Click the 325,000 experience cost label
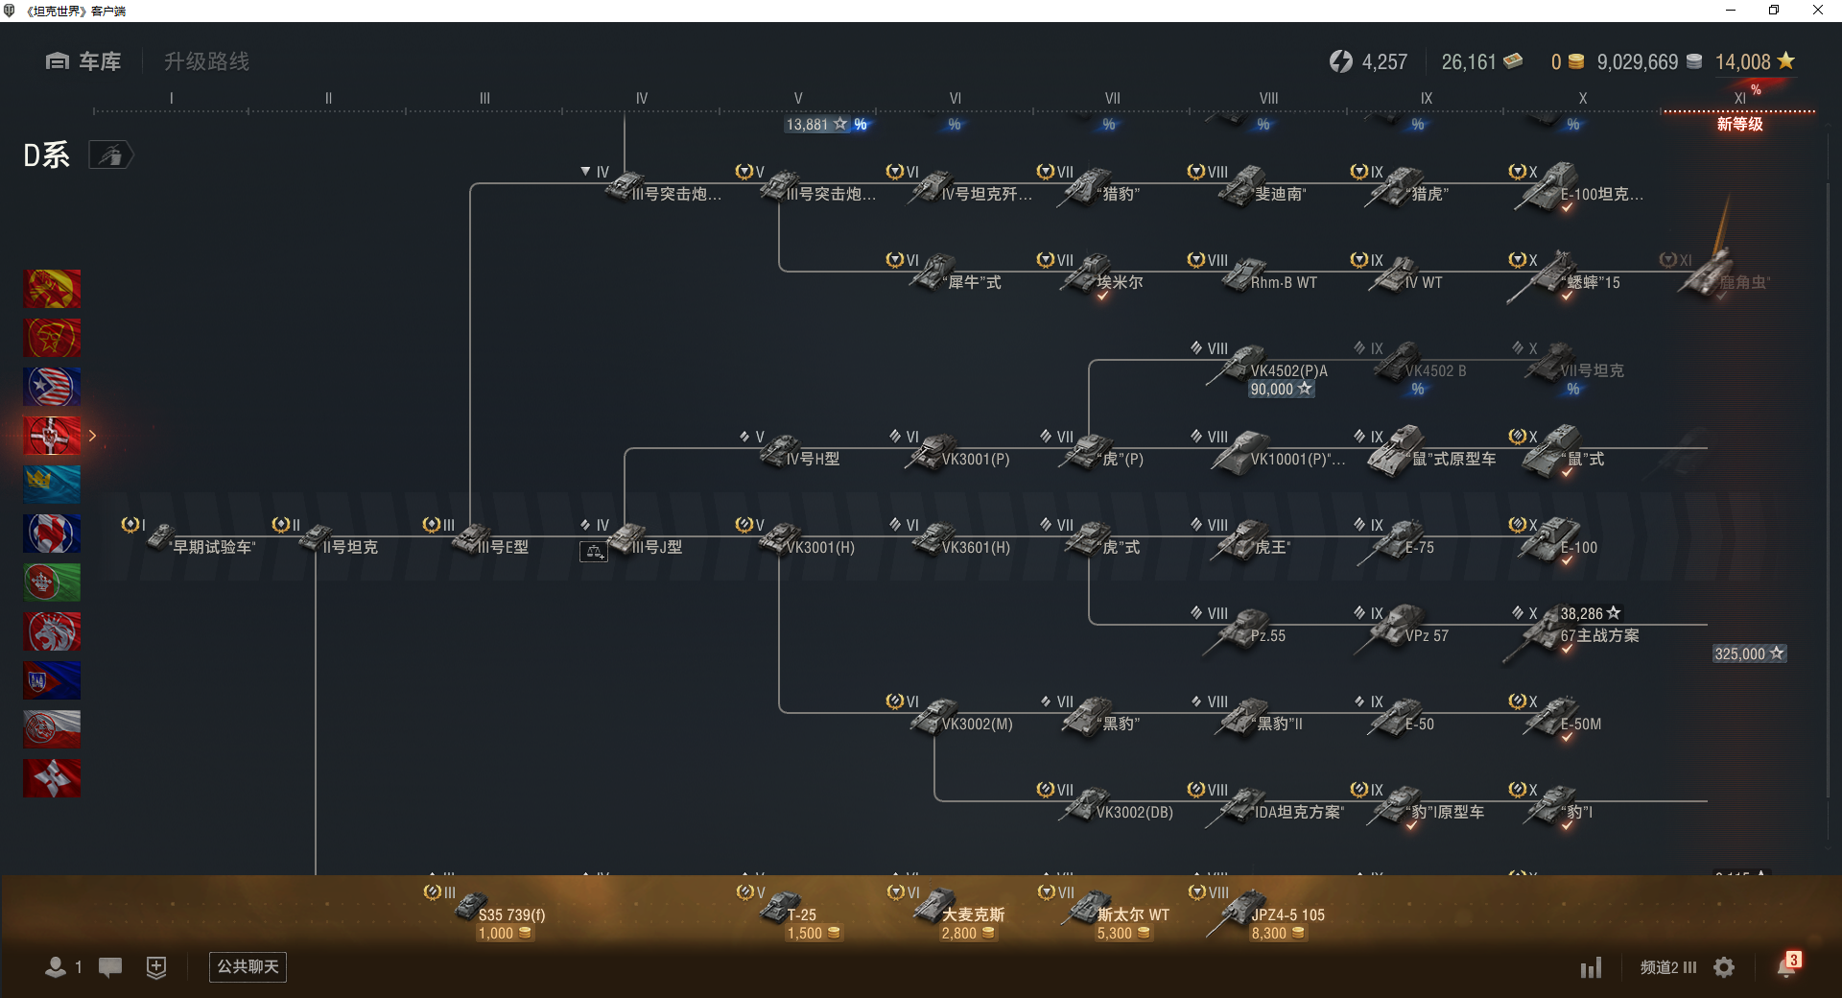1842x998 pixels. (1749, 653)
